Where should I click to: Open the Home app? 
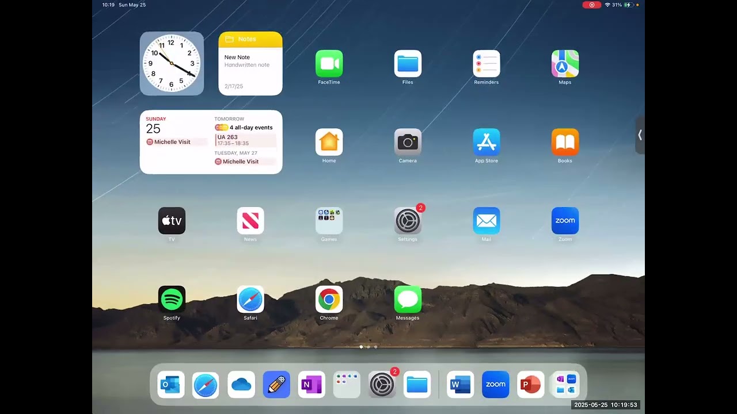(x=329, y=142)
